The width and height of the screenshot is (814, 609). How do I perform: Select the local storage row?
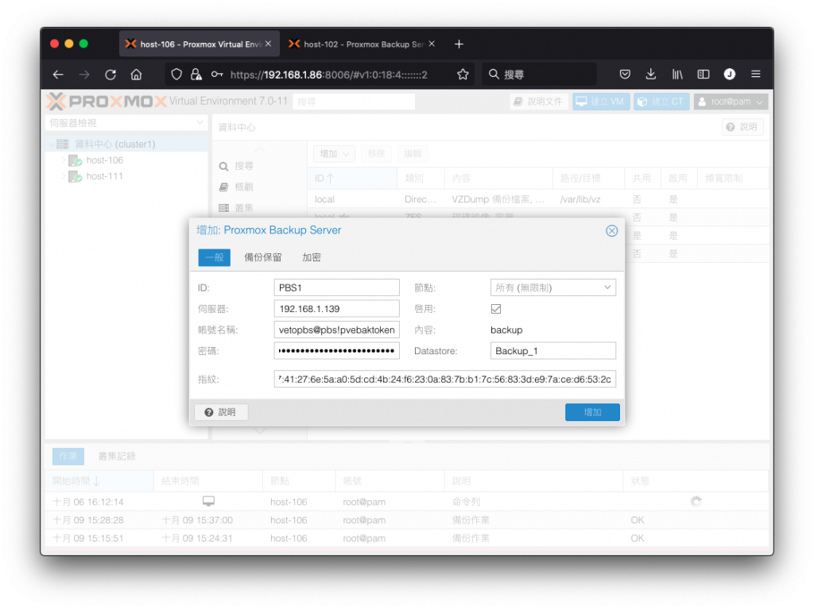coord(537,199)
